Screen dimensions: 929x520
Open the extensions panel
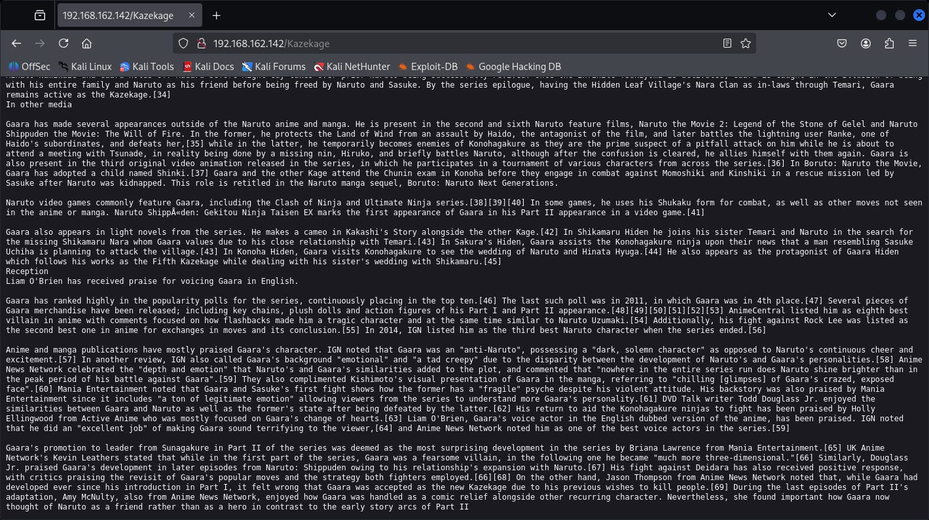tap(889, 43)
